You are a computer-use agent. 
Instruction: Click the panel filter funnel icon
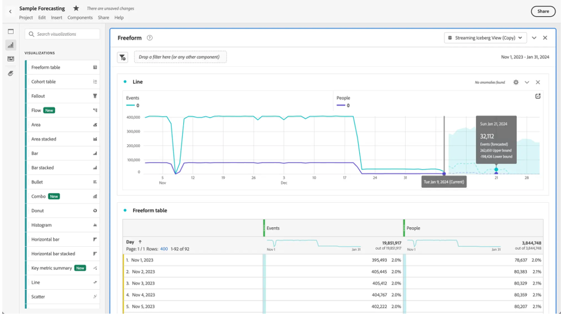(122, 57)
